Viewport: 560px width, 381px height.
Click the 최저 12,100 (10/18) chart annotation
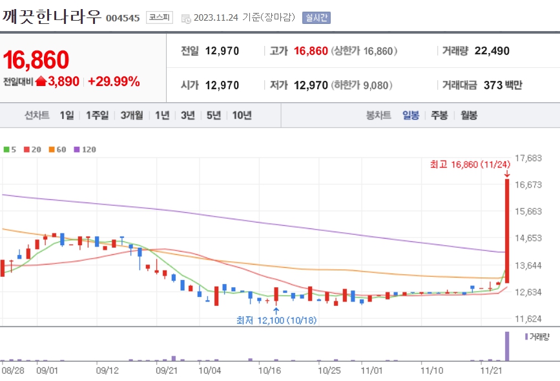pyautogui.click(x=276, y=320)
